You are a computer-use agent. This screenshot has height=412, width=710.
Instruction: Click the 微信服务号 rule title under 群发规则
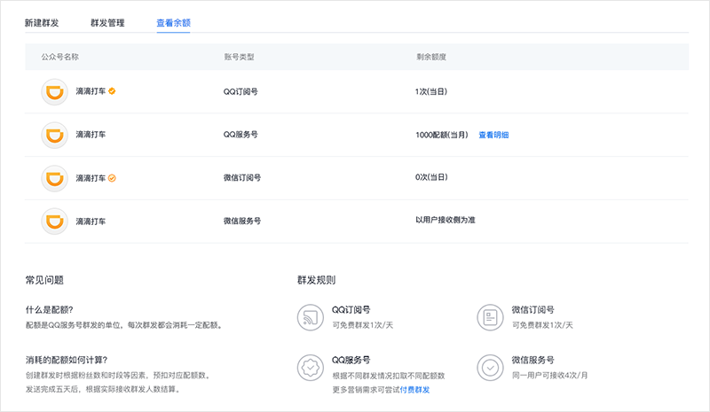pyautogui.click(x=533, y=360)
